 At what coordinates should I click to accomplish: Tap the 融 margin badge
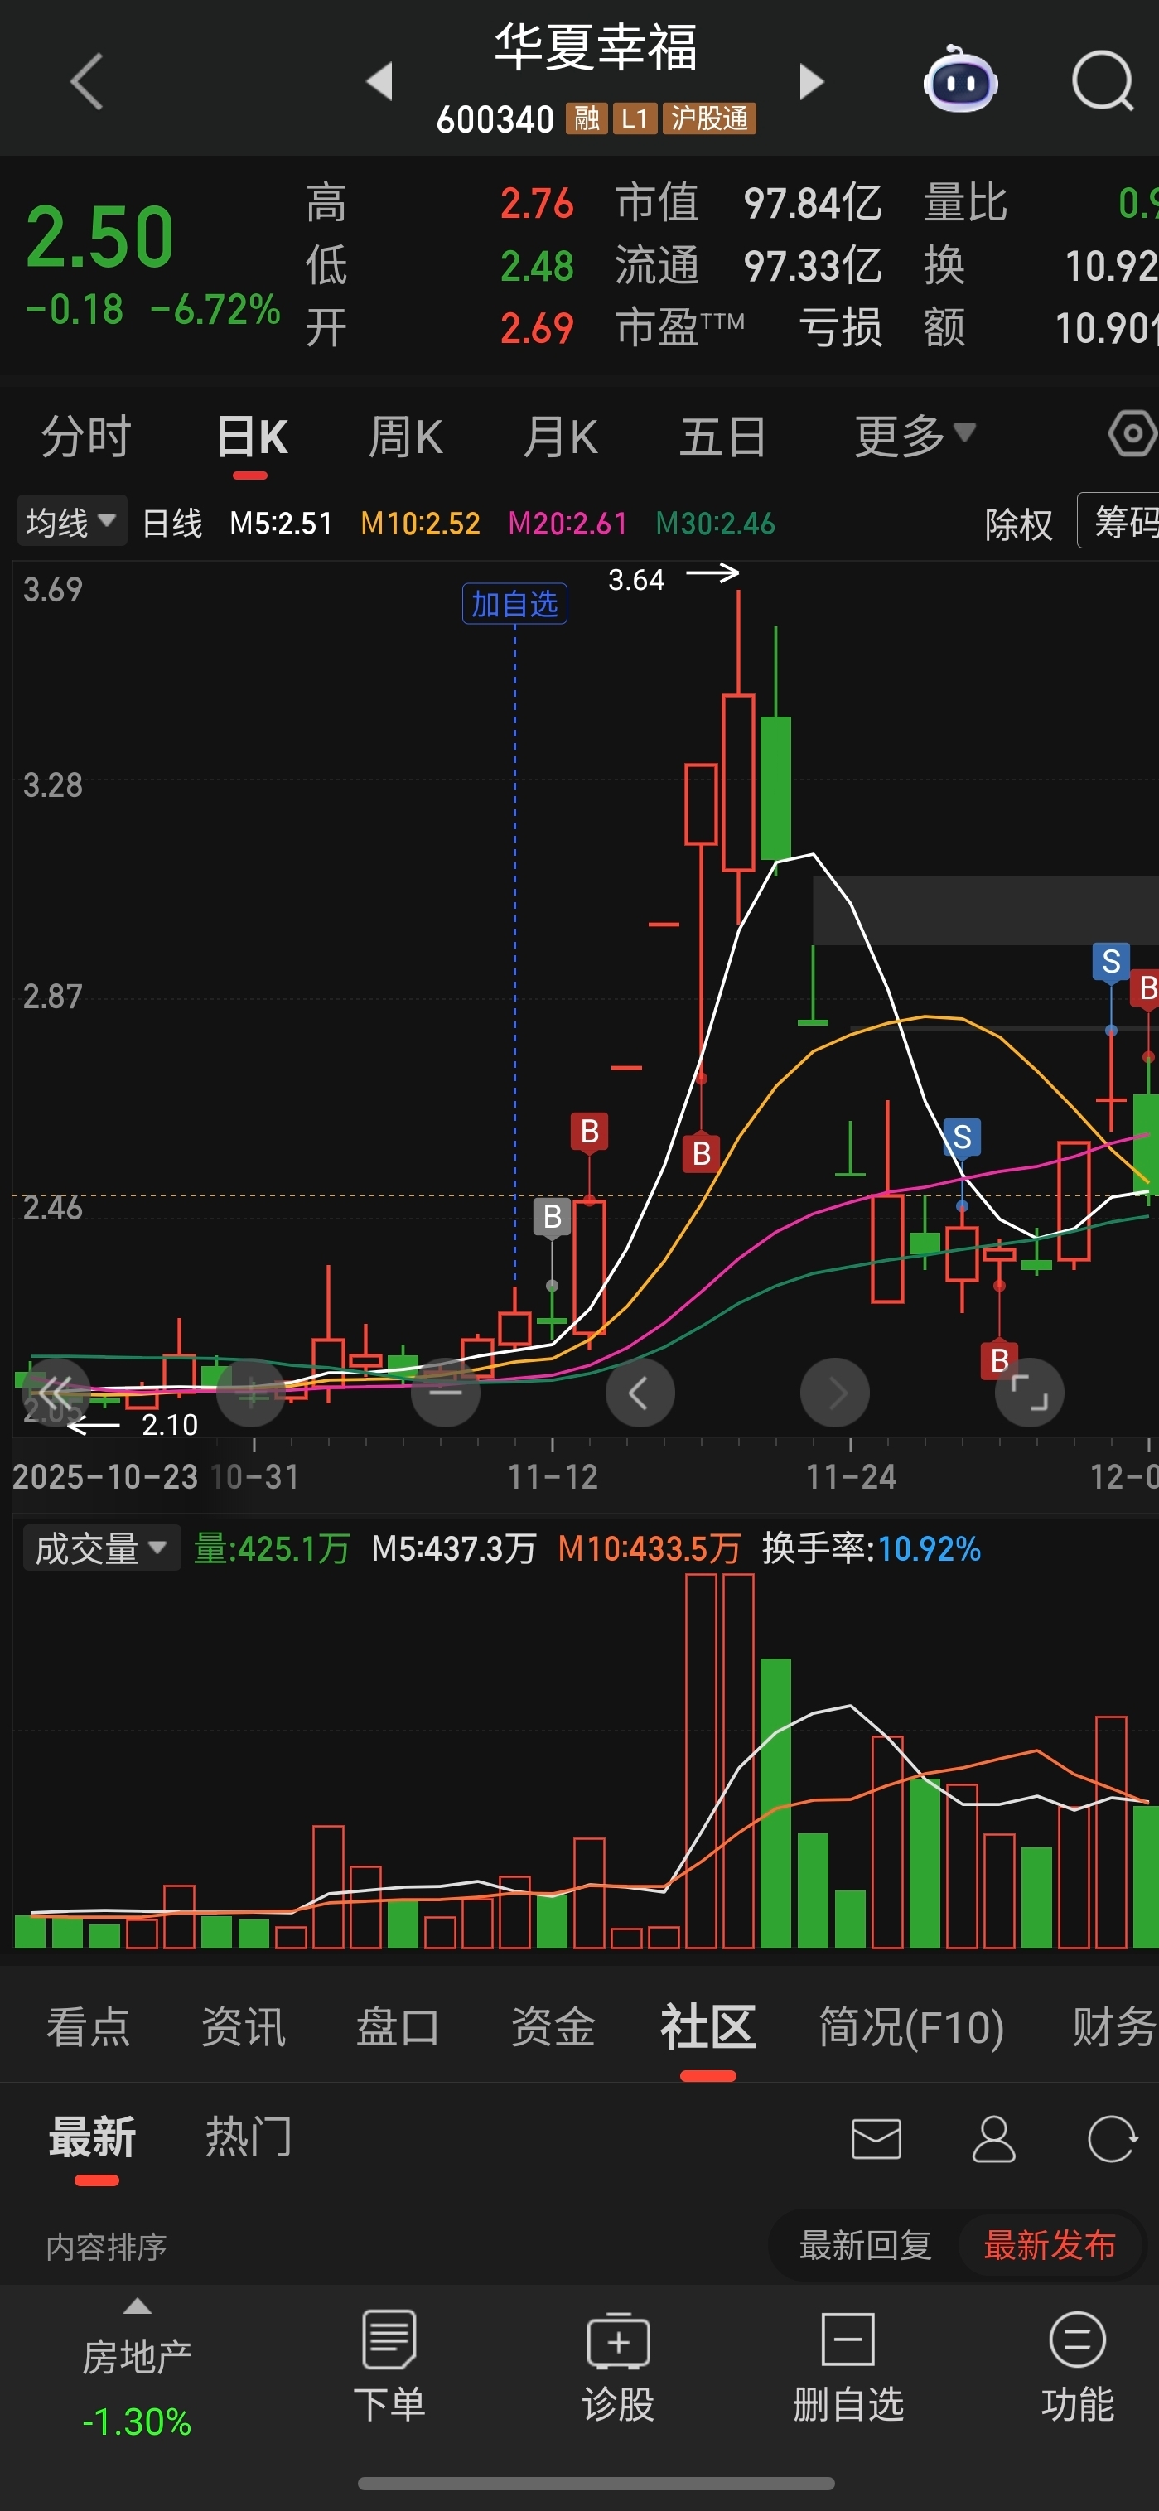587,118
